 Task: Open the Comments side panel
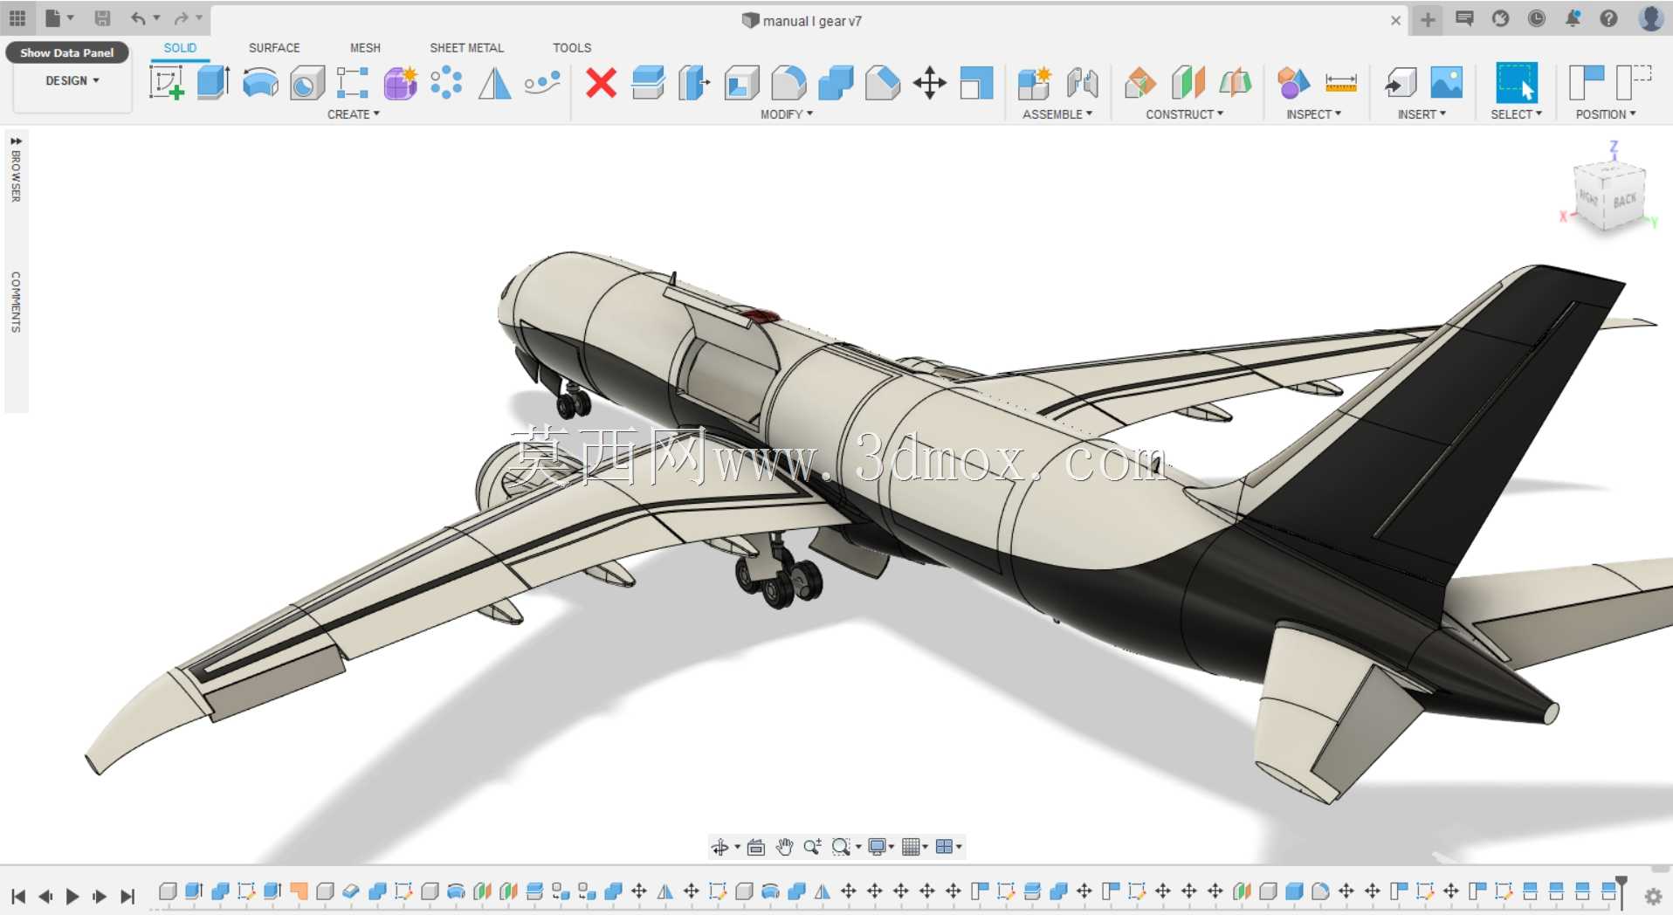click(x=16, y=302)
